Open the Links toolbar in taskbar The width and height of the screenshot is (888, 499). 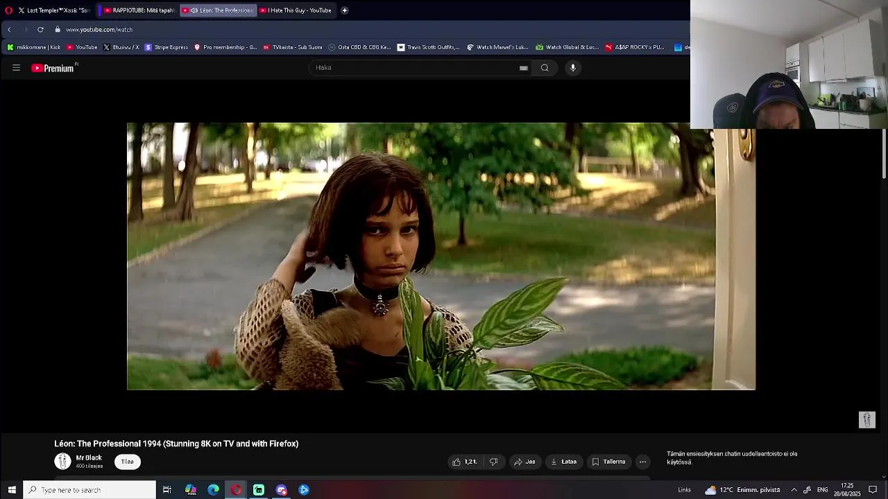(x=684, y=490)
